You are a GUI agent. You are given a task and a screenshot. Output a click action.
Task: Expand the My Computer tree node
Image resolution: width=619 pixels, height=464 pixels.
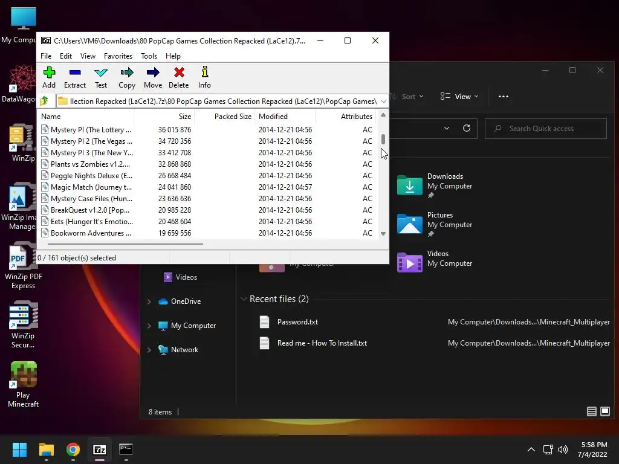(x=149, y=326)
